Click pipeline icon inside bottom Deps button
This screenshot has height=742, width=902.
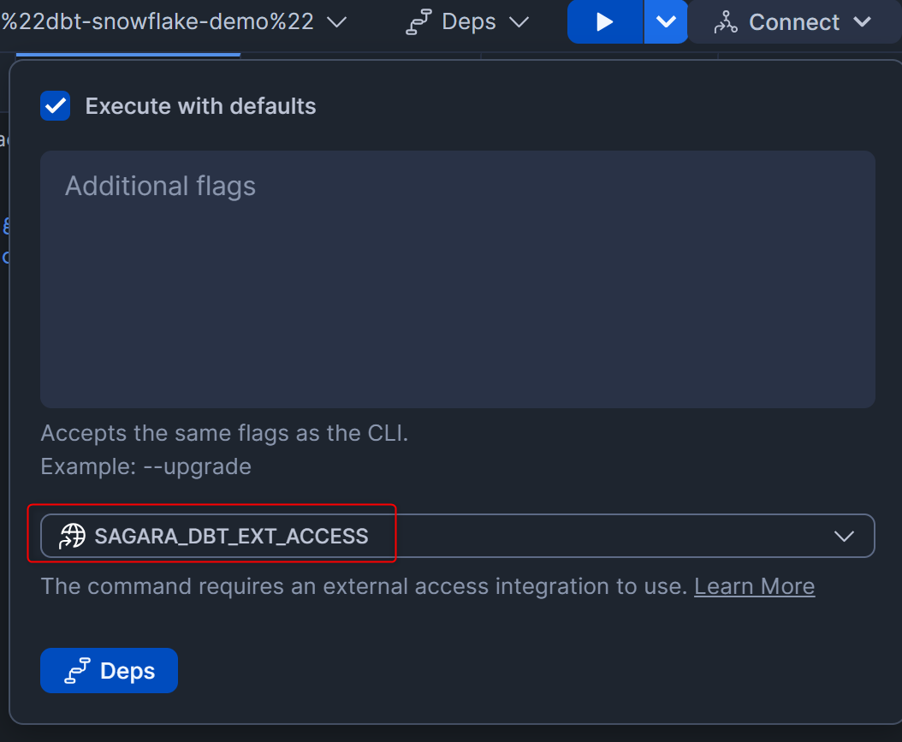pyautogui.click(x=77, y=671)
